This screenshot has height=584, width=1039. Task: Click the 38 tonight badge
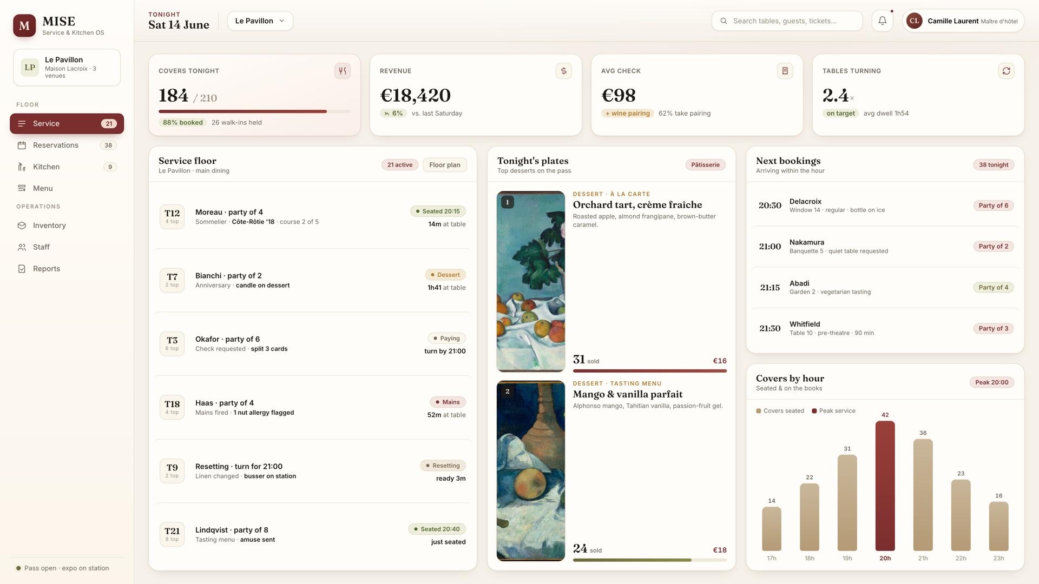[x=994, y=165]
